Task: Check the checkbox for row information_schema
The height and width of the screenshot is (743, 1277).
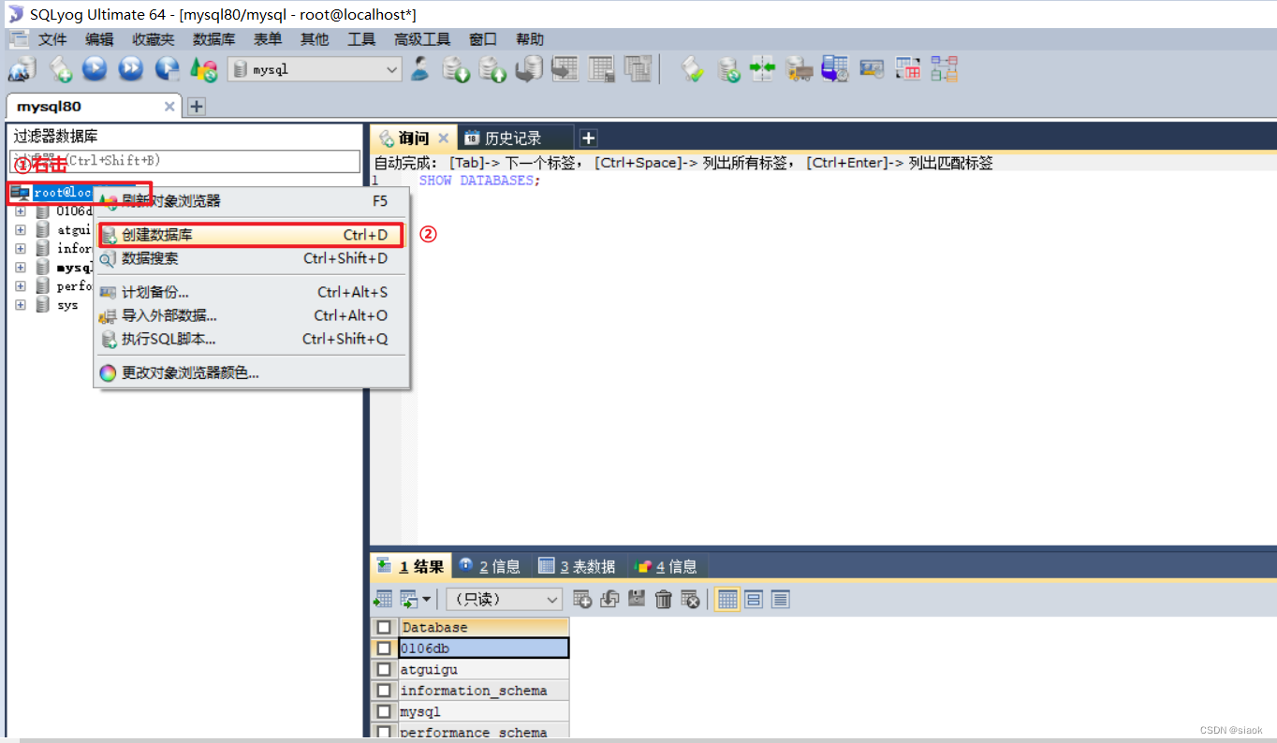Action: (384, 691)
